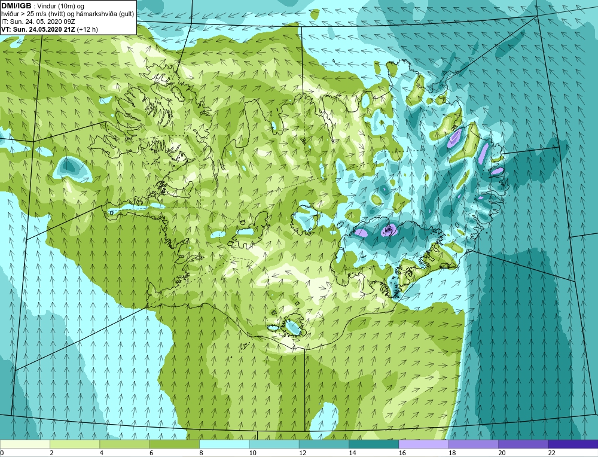Click the dark indigo swatch above 22 m/s
Image resolution: width=598 pixels, height=457 pixels.
tap(573, 444)
